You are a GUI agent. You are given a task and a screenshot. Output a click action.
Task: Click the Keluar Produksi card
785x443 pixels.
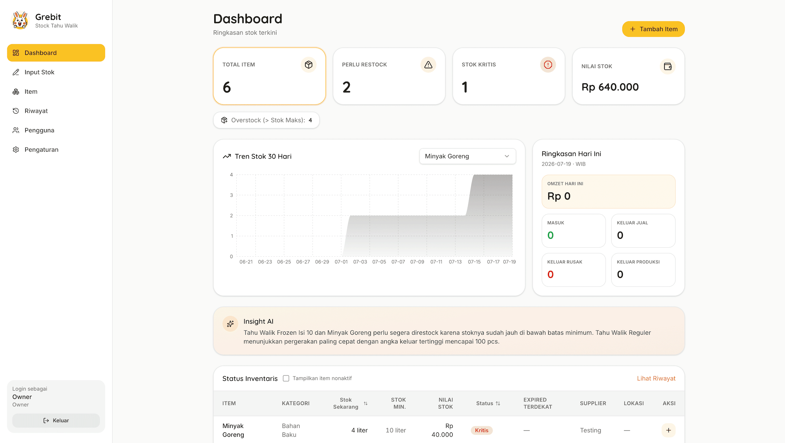pyautogui.click(x=643, y=270)
